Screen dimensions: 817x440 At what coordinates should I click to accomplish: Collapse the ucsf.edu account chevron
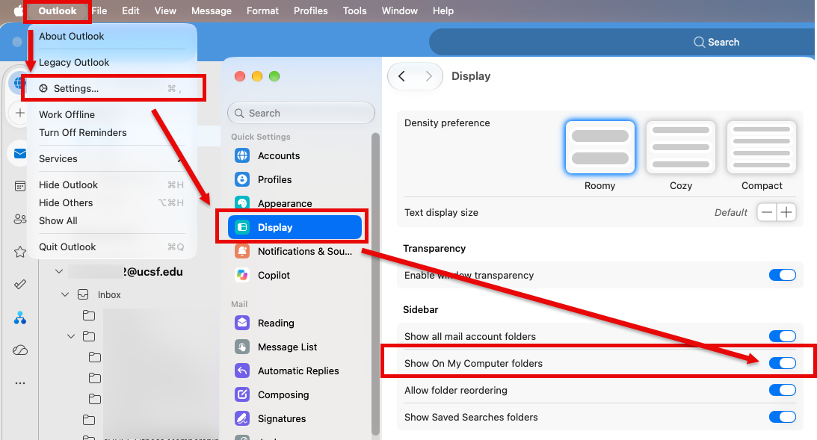click(59, 271)
